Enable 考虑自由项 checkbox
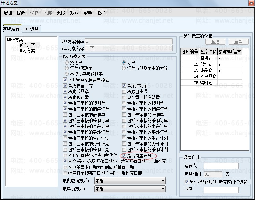 [x=124, y=91]
